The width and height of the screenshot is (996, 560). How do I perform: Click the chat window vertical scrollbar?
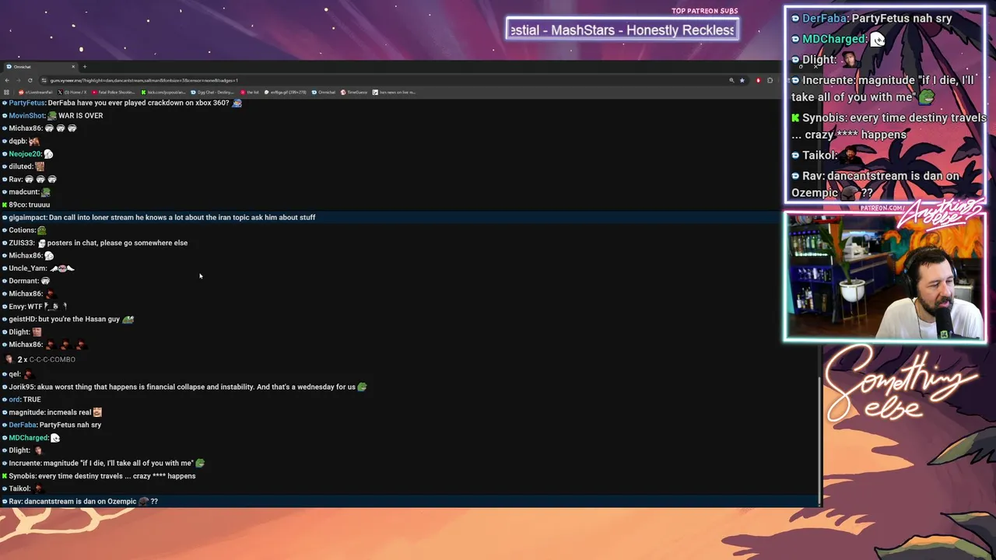[819, 443]
